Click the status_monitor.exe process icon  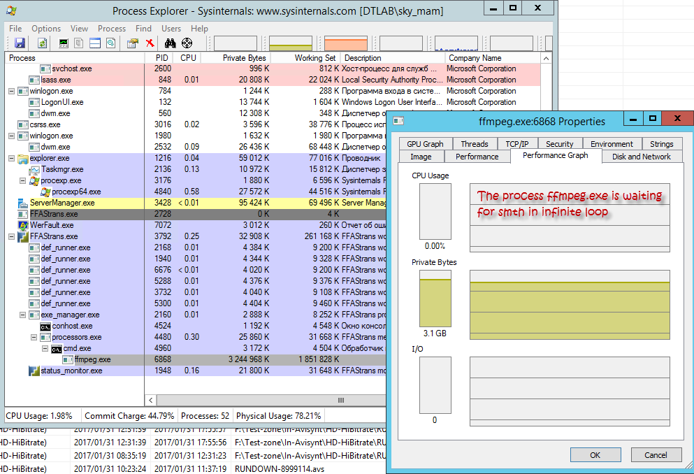pyautogui.click(x=34, y=371)
